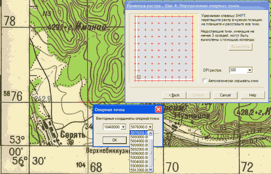Click the Back button
The width and height of the screenshot is (271, 174).
174,95
